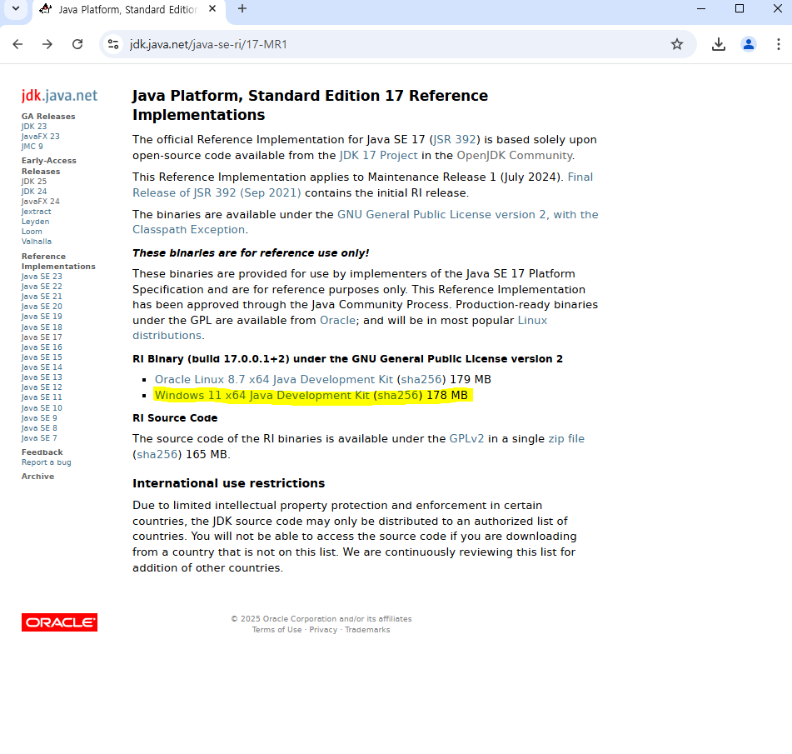Open the Archive sidebar link
Image resolution: width=792 pixels, height=754 pixels.
[37, 476]
